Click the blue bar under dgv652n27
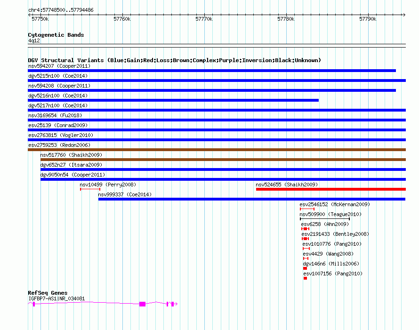Screen dimensions: 419x330 [223, 169]
